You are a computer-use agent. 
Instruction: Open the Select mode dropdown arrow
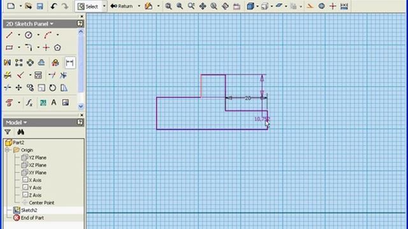pyautogui.click(x=105, y=6)
